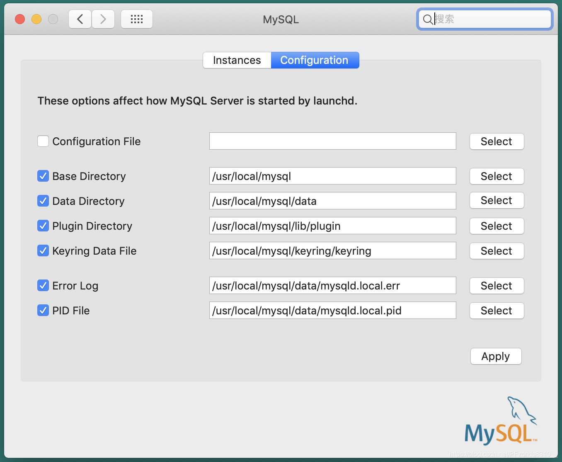Click the Keyring Data File label
Viewport: 562px width, 462px height.
[x=94, y=251]
